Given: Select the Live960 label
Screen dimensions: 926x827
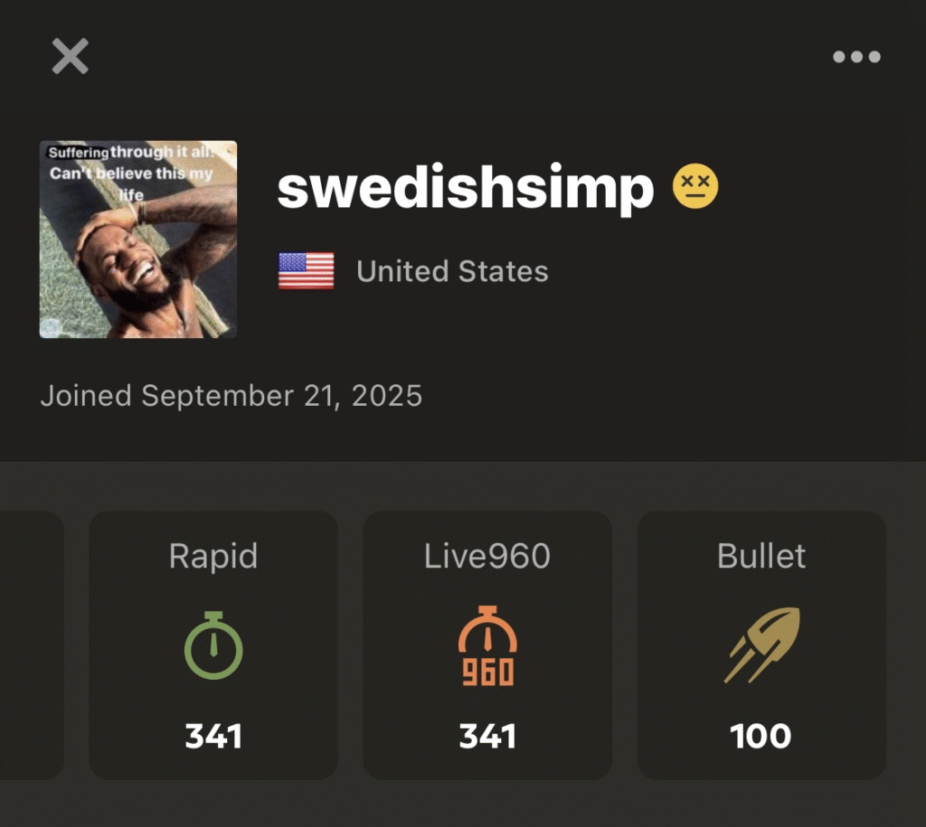Looking at the screenshot, I should 487,556.
